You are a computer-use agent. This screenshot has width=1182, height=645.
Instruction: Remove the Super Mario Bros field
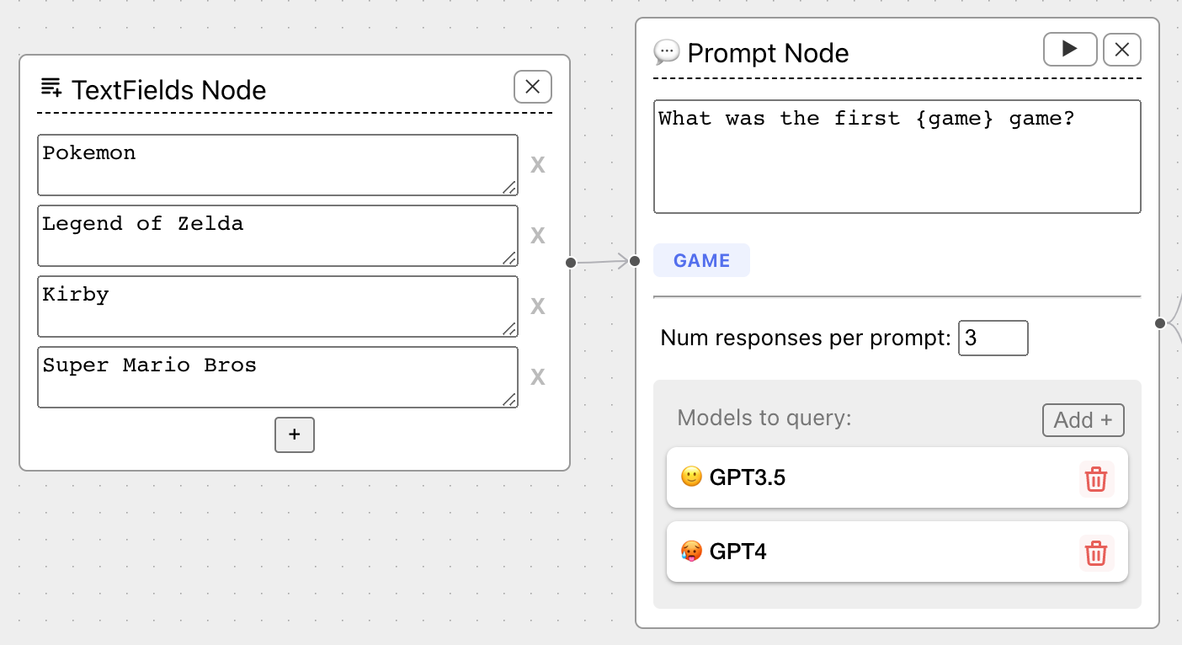click(537, 376)
